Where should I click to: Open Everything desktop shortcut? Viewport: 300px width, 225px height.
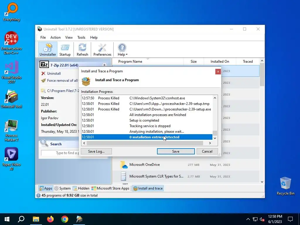coord(11,12)
